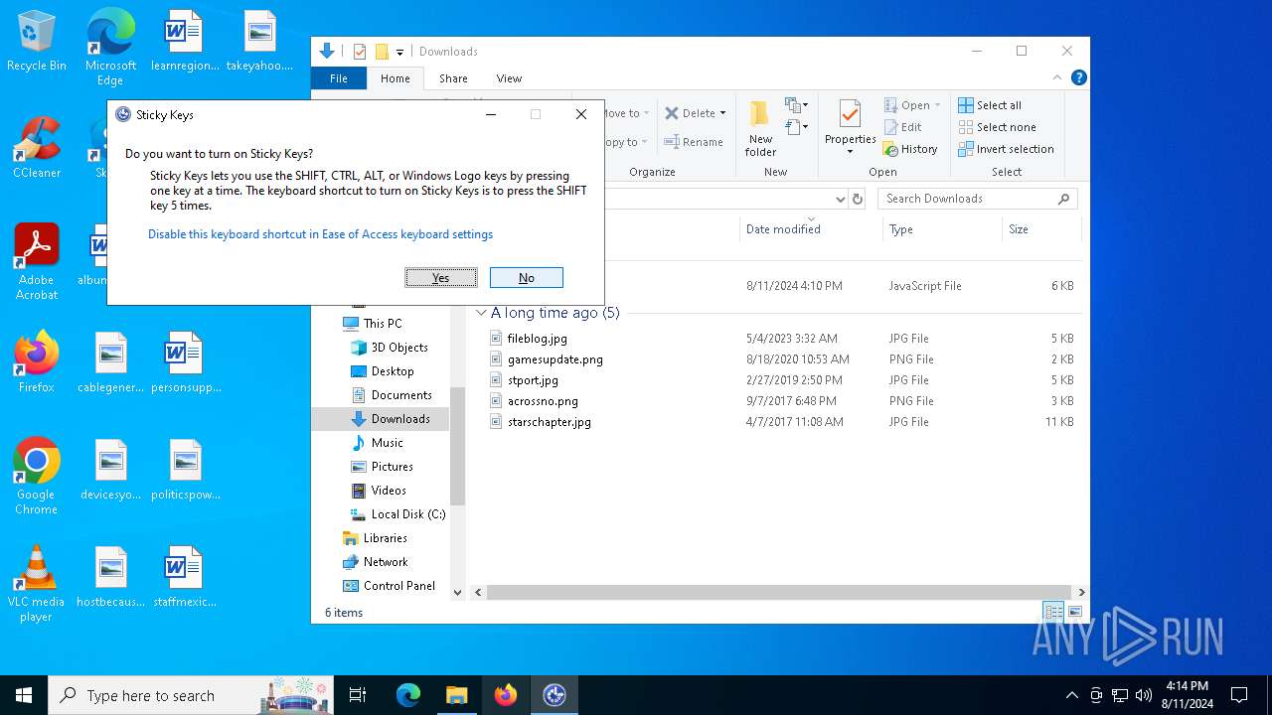The image size is (1272, 715).
Task: Open Task View on taskbar
Action: (358, 695)
